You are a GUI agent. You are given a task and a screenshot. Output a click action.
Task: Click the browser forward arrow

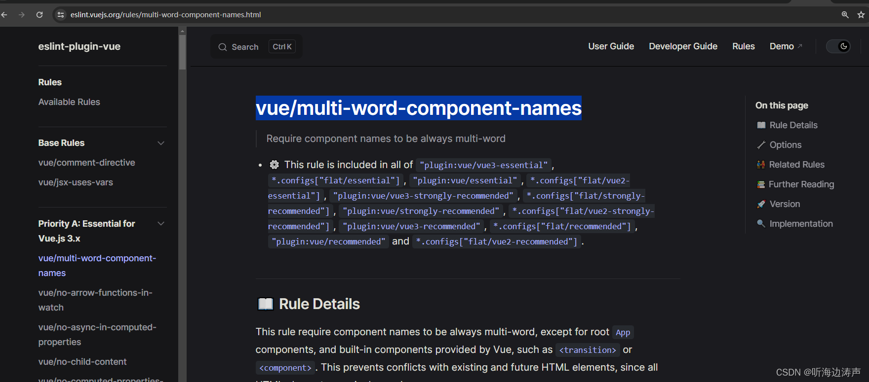pos(22,15)
